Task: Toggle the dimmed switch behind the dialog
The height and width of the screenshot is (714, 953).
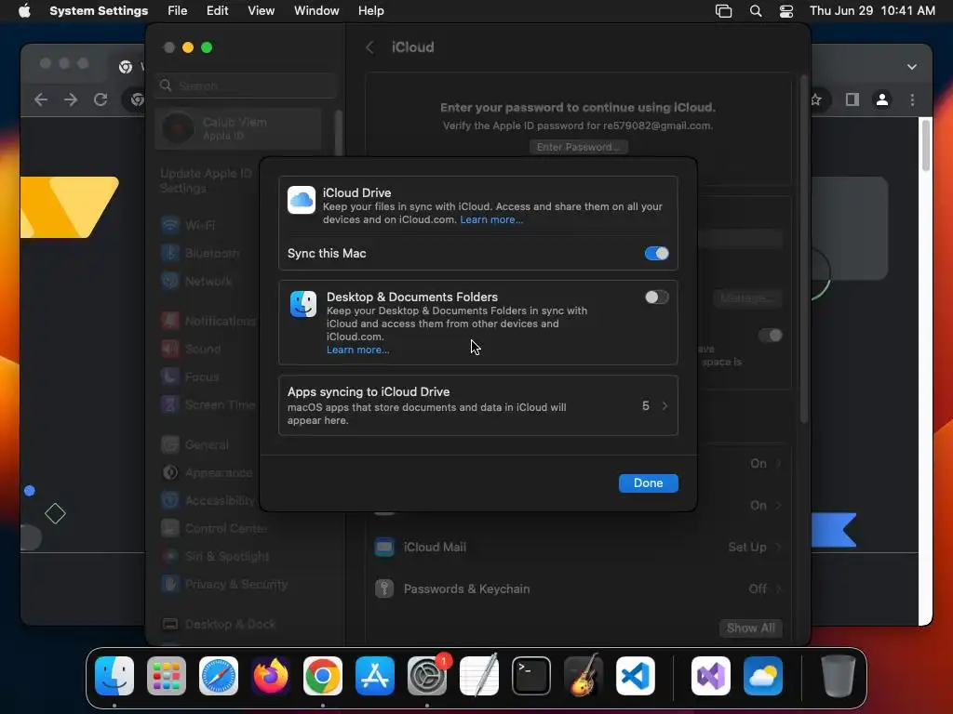Action: pos(770,335)
